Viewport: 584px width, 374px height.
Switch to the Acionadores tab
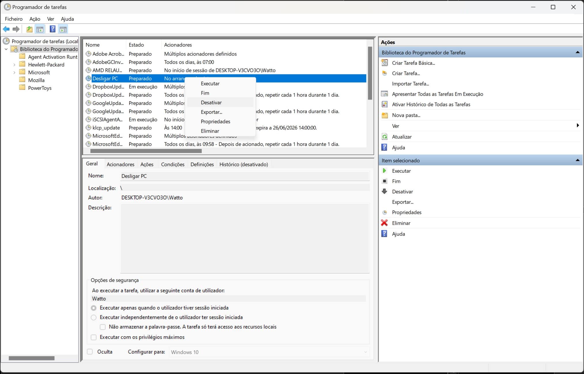click(x=120, y=164)
